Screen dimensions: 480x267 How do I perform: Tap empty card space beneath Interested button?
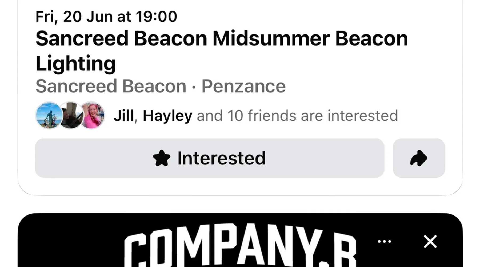[x=240, y=186]
